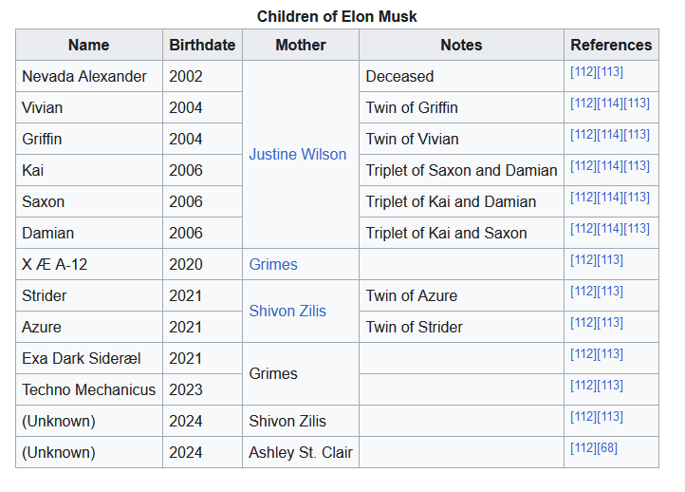The width and height of the screenshot is (685, 492).
Task: Open the Justine Wilson link
Action: [297, 154]
